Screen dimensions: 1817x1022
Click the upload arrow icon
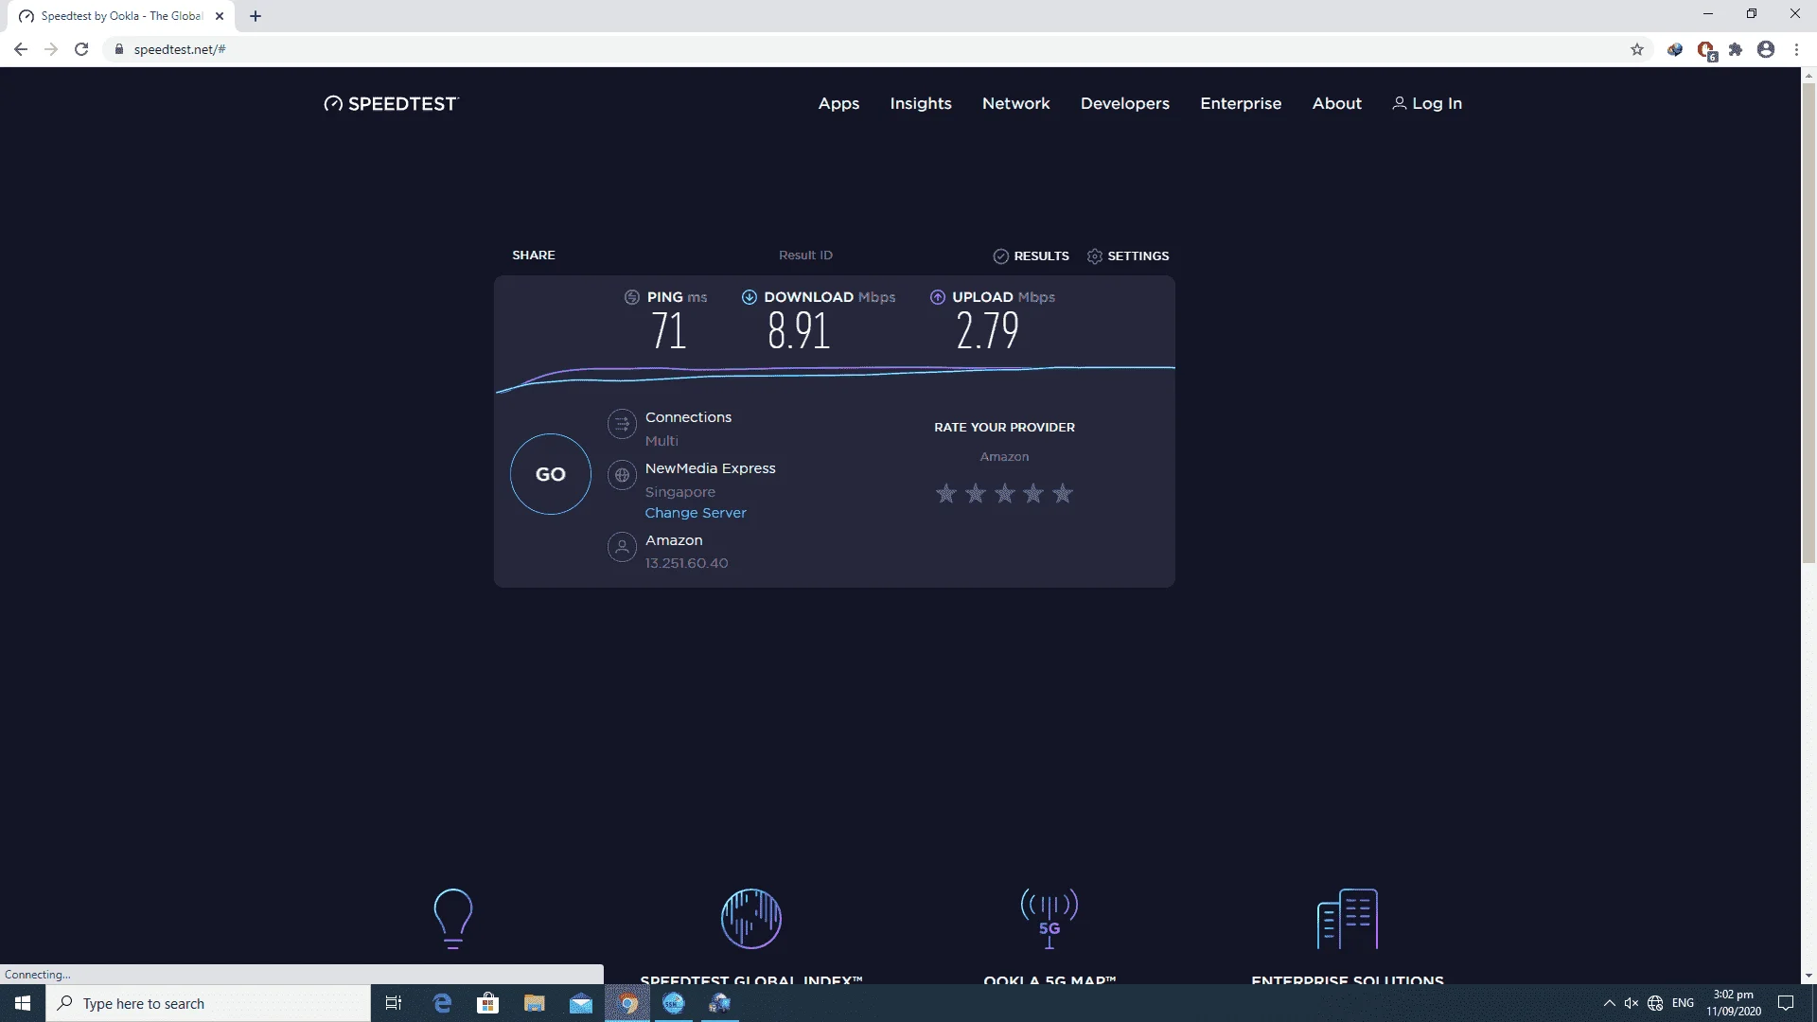tap(937, 297)
